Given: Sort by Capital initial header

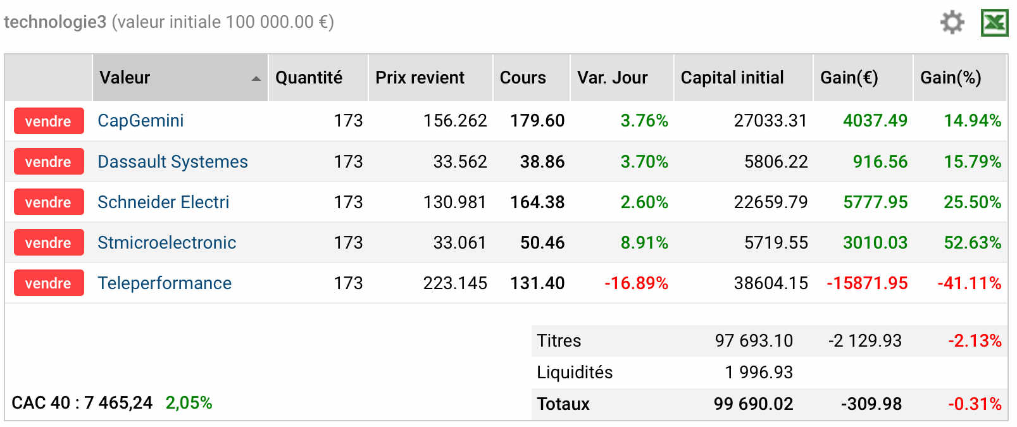Looking at the screenshot, I should 732,78.
